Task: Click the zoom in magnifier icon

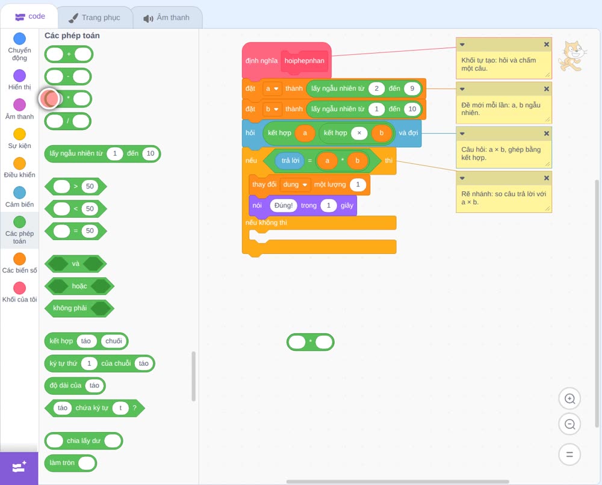Action: tap(569, 399)
